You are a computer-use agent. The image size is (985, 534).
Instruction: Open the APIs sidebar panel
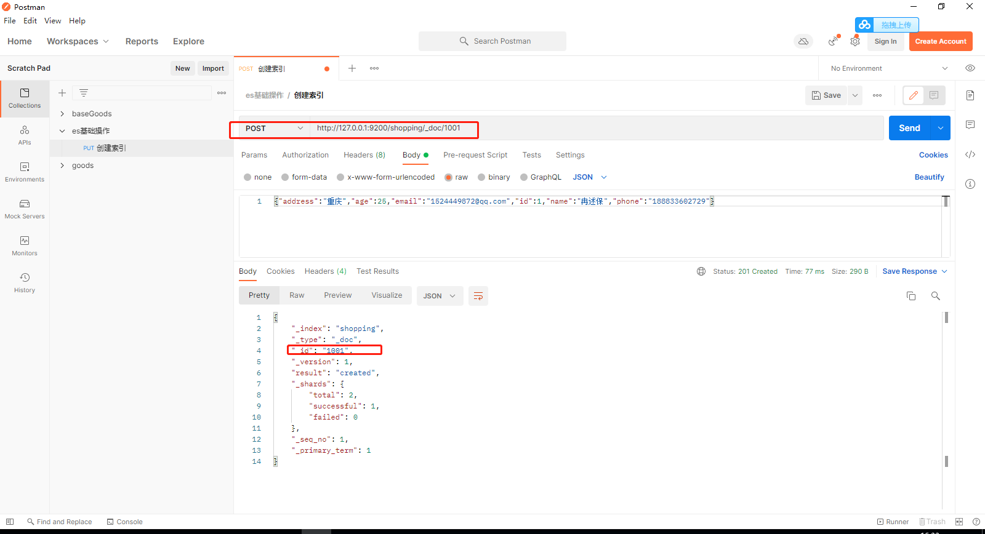(x=25, y=135)
